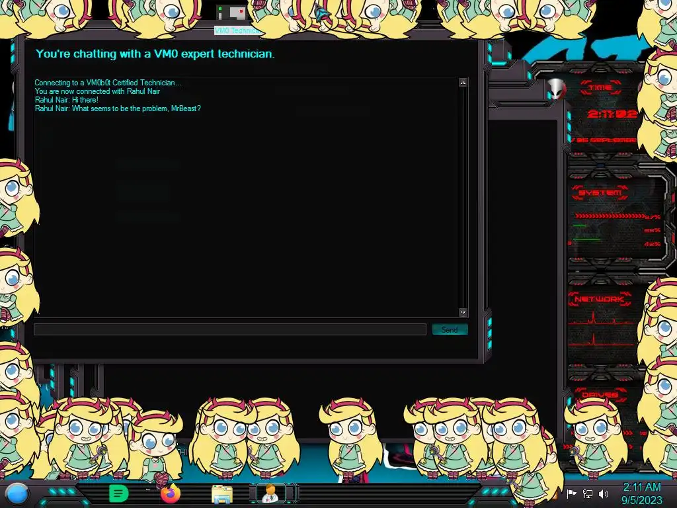This screenshot has height=508, width=677.
Task: Click the TIME widget header
Action: coord(600,87)
